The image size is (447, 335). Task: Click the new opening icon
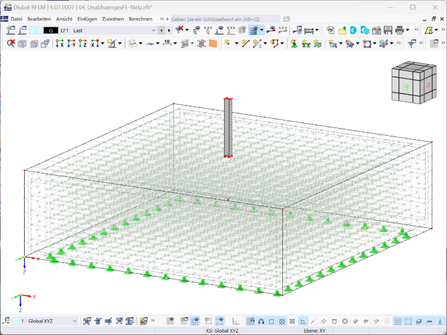366,43
